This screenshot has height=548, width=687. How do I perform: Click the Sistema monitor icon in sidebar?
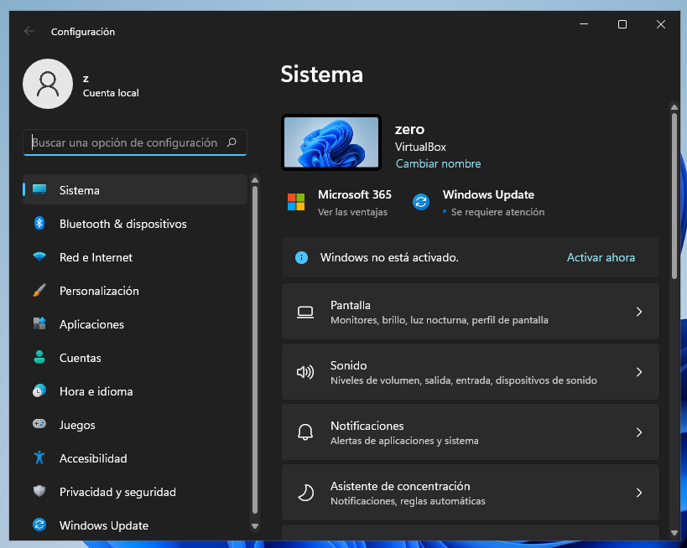click(39, 189)
